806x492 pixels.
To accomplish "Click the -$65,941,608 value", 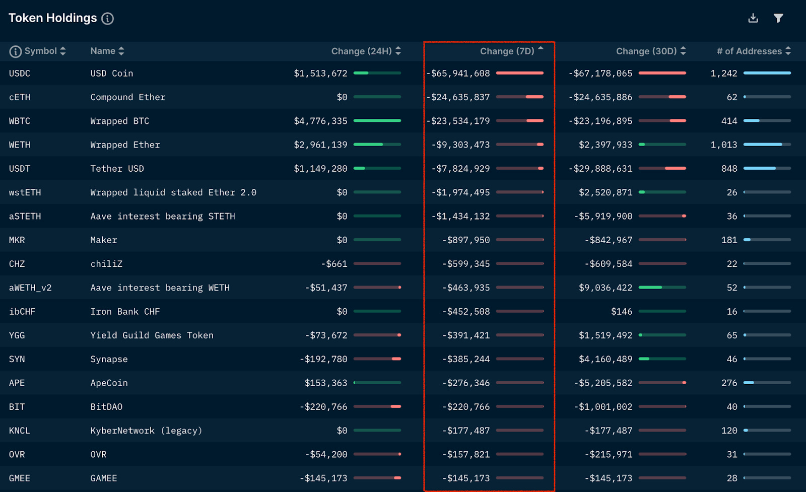I will click(458, 74).
